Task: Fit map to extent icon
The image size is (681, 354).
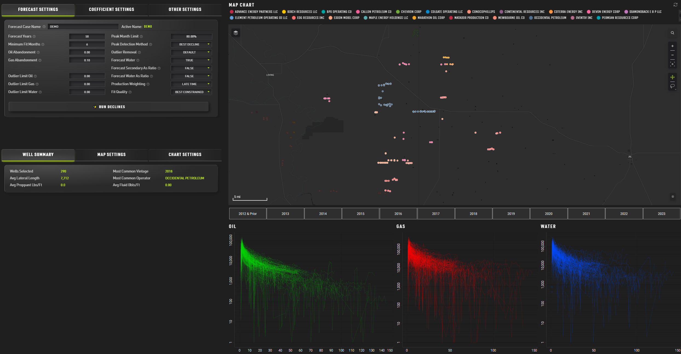Action: (672, 64)
